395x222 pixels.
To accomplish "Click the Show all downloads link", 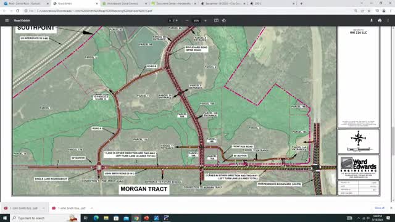I will (380, 208).
